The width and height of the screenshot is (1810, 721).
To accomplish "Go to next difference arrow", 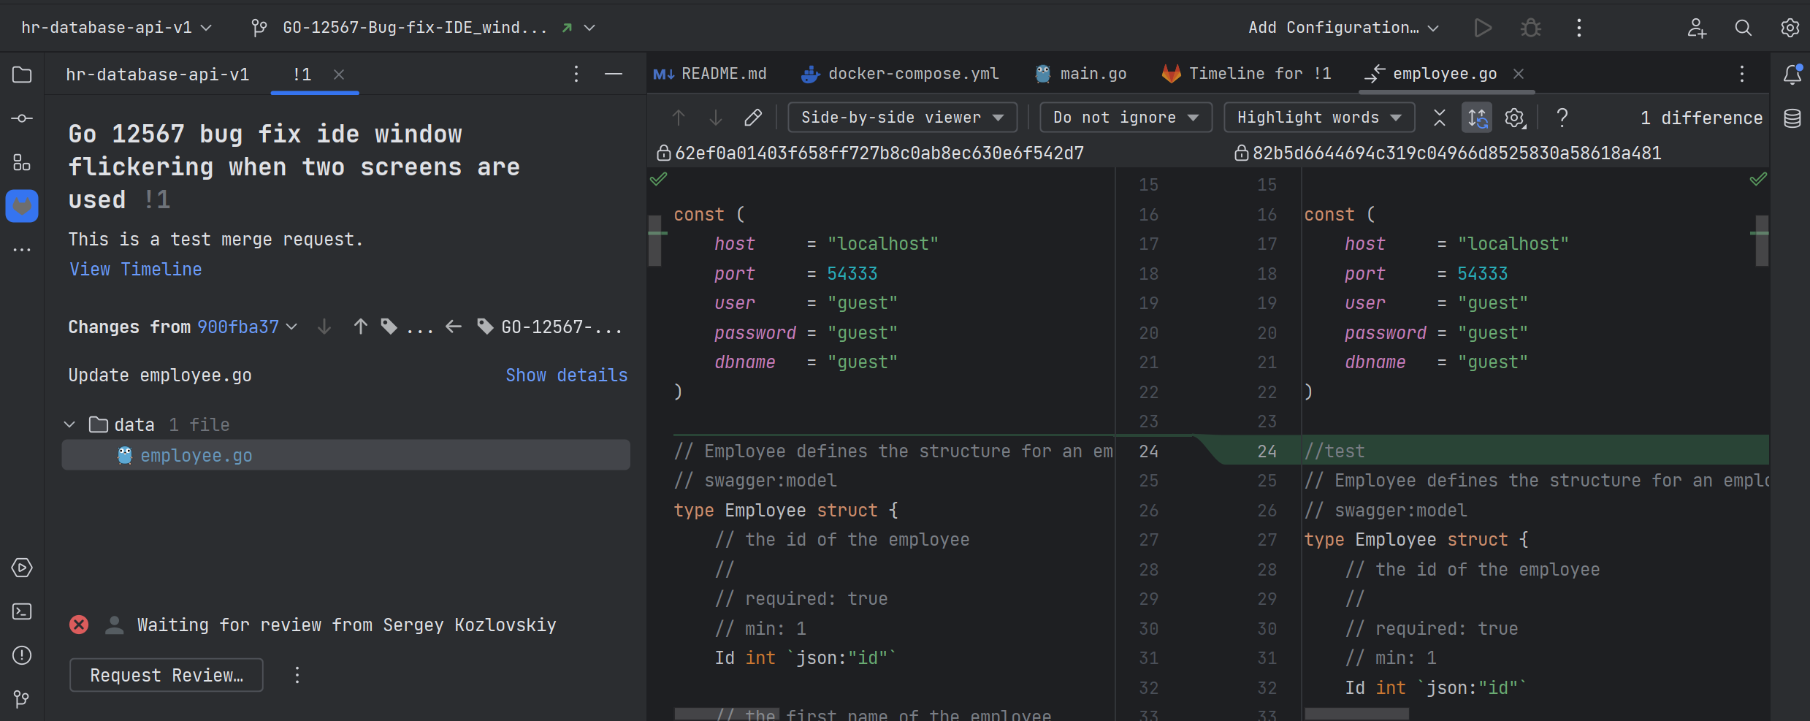I will pos(716,118).
